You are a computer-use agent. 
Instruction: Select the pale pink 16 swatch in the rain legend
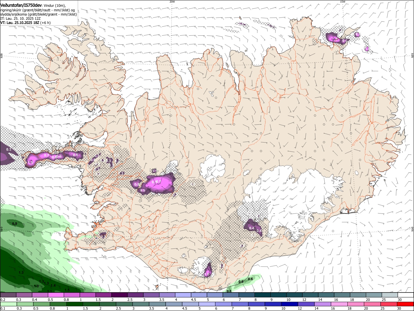pos(339,304)
